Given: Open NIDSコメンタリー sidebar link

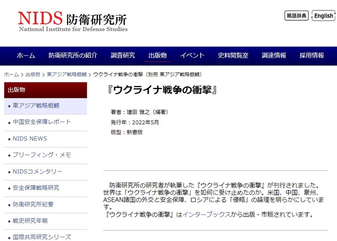Looking at the screenshot, I should coord(37,172).
